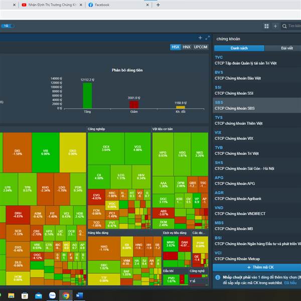Click the plus icon beside layout grid
The image size is (301, 301).
coord(275,26)
